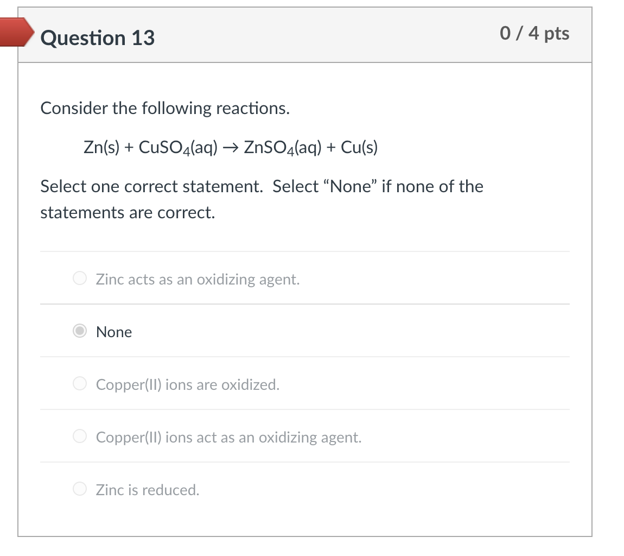624x556 pixels.
Task: Select 'Copper(II) ions act as an oxidizing agent'
Action: pos(79,437)
